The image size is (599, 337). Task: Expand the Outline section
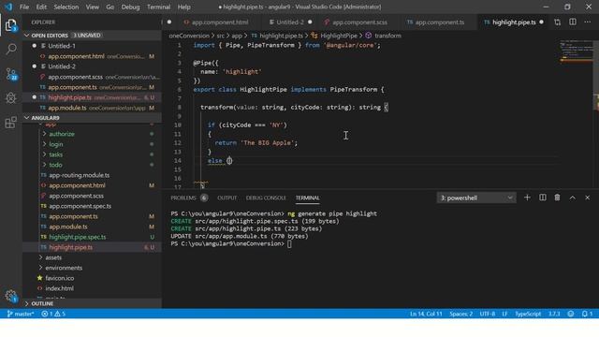point(92,303)
